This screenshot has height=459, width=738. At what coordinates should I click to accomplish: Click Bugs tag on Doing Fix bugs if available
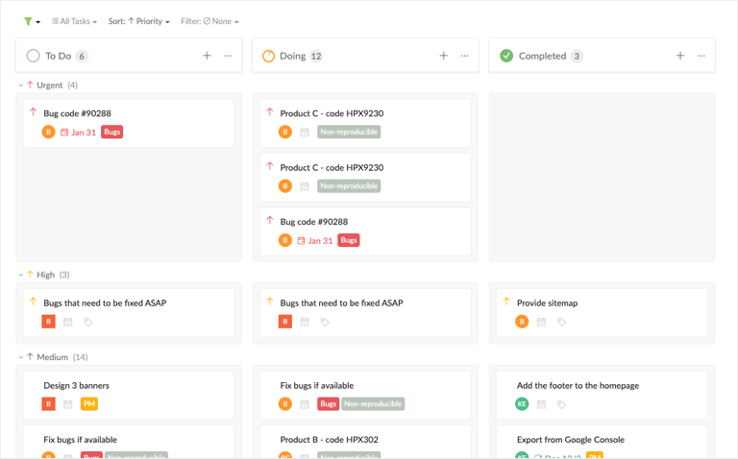point(328,404)
